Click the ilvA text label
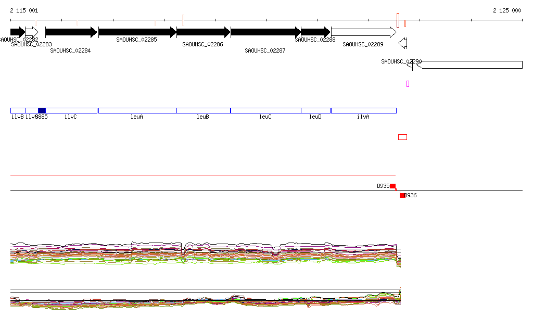This screenshot has height=318, width=533. point(363,117)
